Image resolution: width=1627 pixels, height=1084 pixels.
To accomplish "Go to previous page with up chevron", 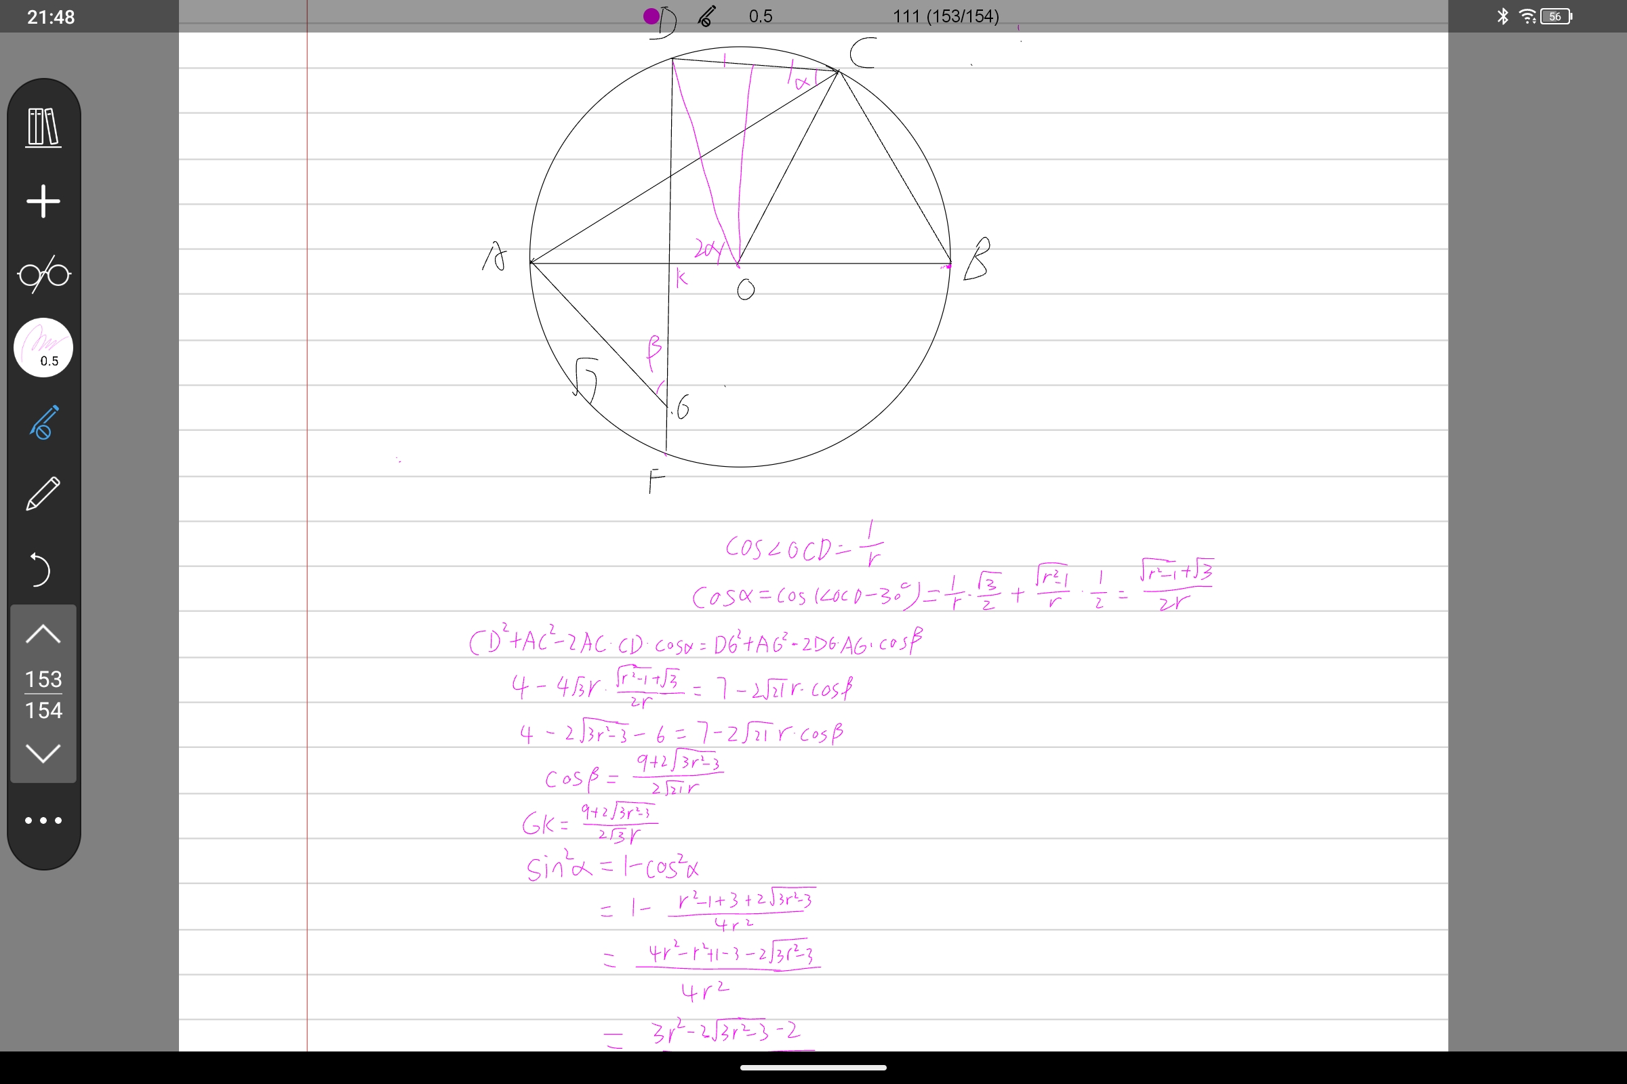I will 43,634.
